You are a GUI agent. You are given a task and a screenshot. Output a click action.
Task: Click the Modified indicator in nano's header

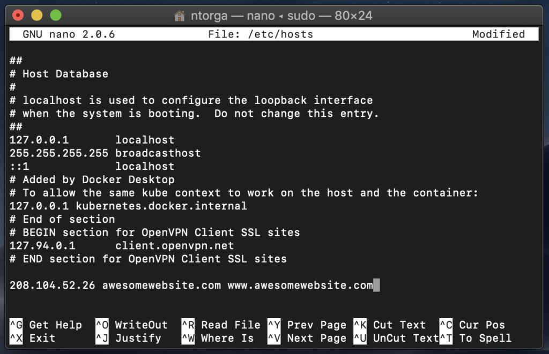tap(498, 34)
